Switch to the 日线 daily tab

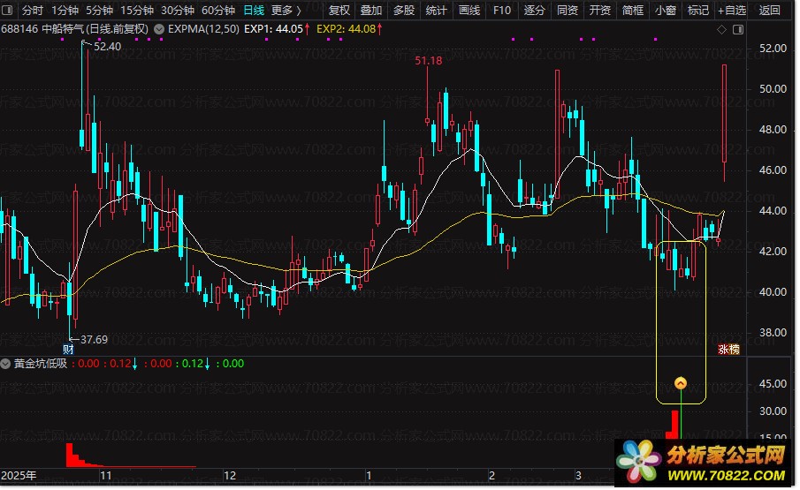pyautogui.click(x=253, y=11)
